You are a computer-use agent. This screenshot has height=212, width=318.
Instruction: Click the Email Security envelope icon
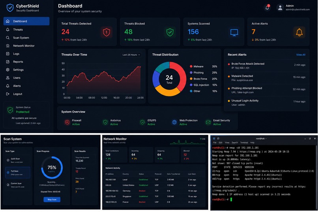(x=208, y=122)
